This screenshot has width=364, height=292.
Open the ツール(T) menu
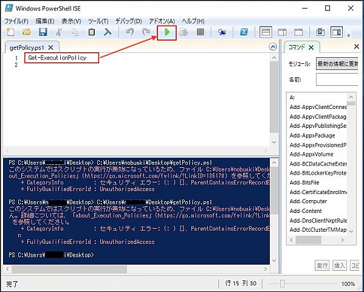98,21
